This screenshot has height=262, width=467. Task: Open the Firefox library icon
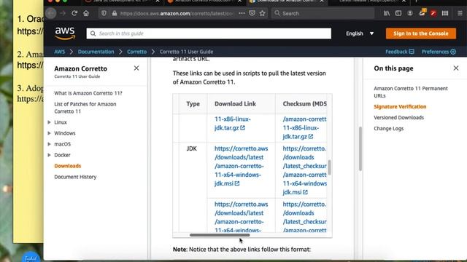[387, 13]
